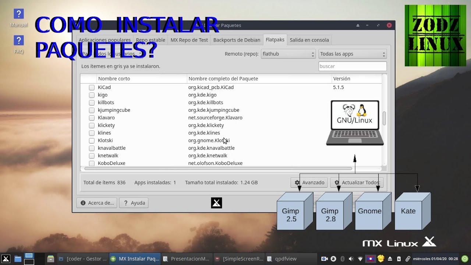The image size is (471, 265).
Task: Click the Ayuda button
Action: click(x=134, y=203)
